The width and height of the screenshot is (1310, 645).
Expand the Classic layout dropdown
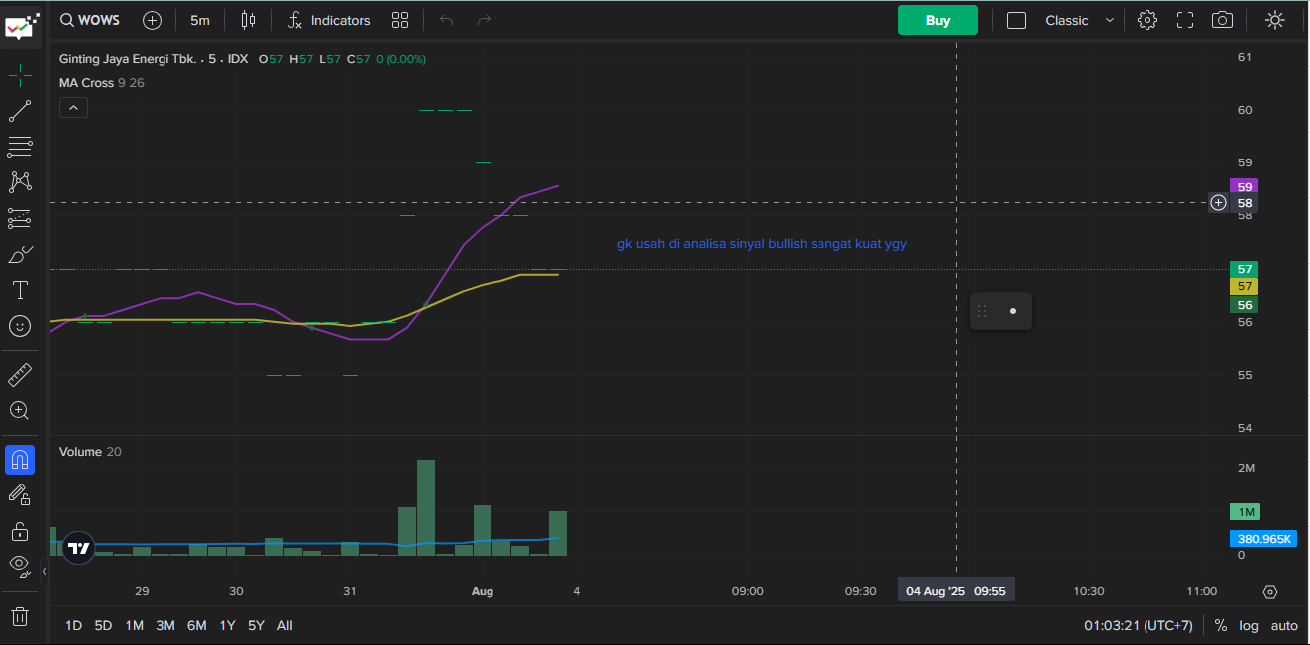click(1079, 20)
